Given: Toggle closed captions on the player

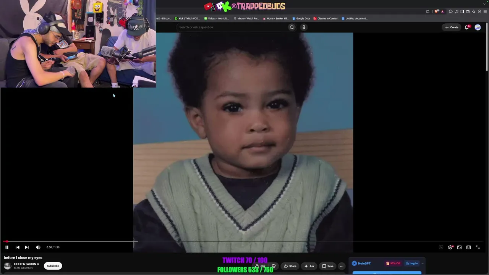Looking at the screenshot, I should coord(441,247).
